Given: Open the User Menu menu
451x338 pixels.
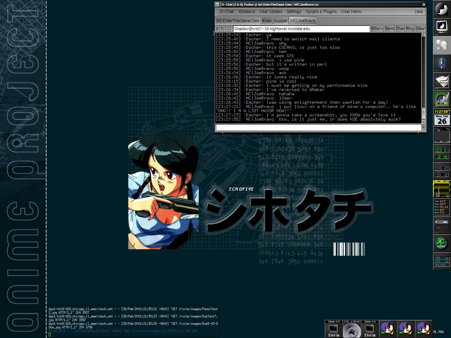Looking at the screenshot, I should click(351, 12).
